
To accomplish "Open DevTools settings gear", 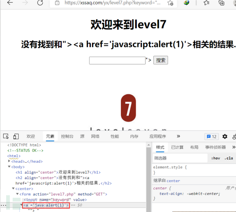I will (225, 136).
